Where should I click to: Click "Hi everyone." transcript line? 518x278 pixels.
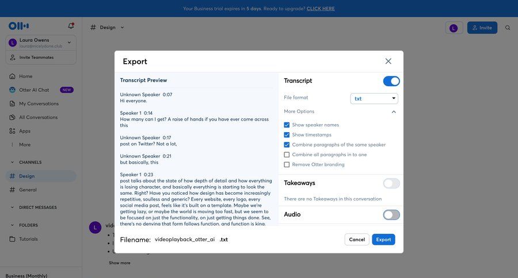(x=134, y=101)
